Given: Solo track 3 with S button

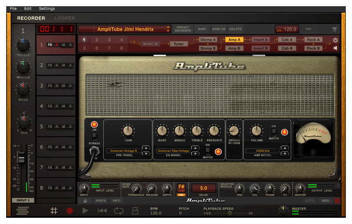Looking at the screenshot, I should click(x=70, y=86).
